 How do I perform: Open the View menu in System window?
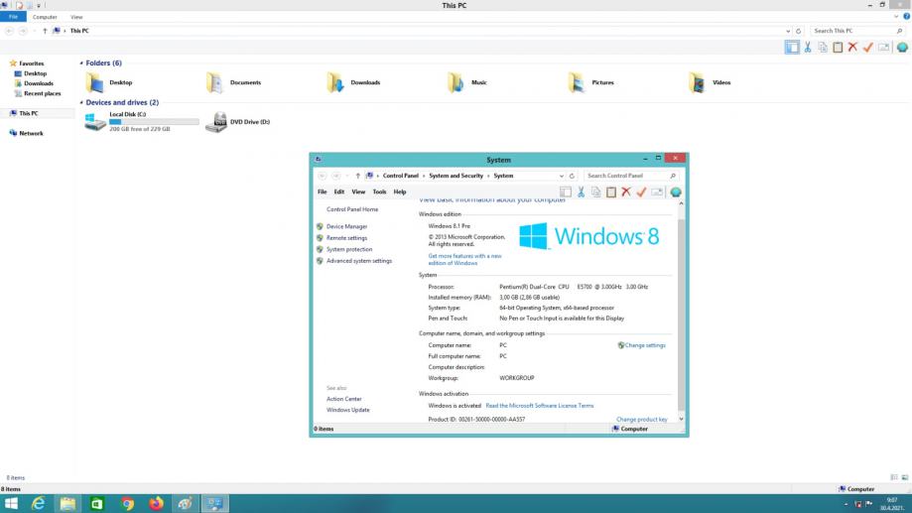pos(358,192)
